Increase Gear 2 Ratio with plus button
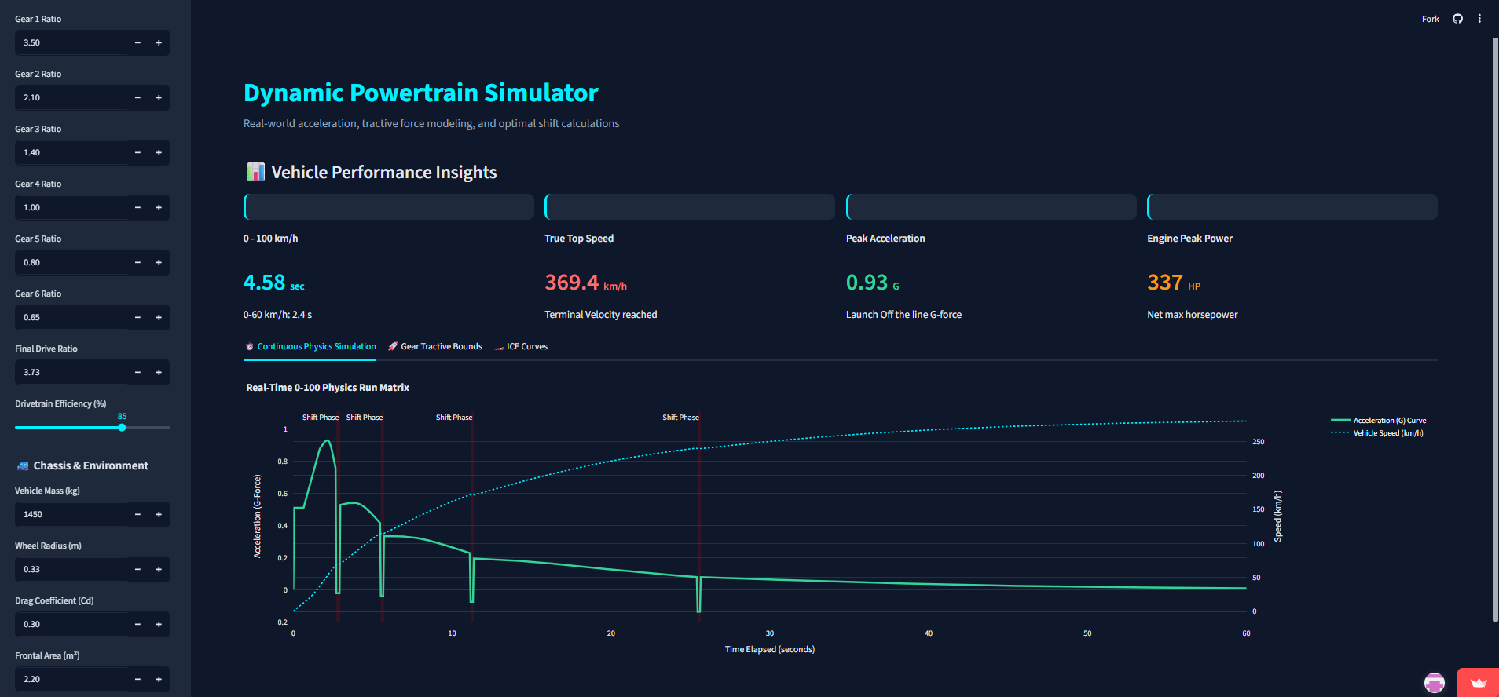This screenshot has height=697, width=1499. (159, 97)
